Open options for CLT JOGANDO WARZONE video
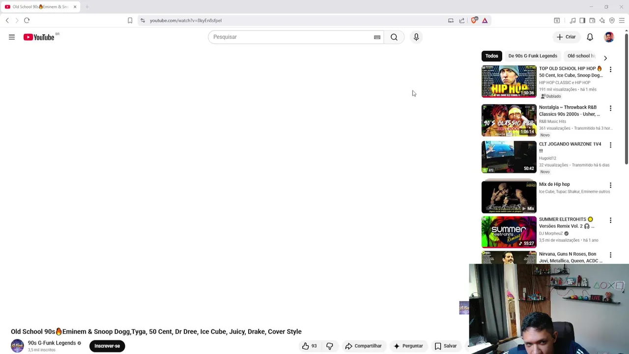The image size is (629, 354). click(x=610, y=145)
